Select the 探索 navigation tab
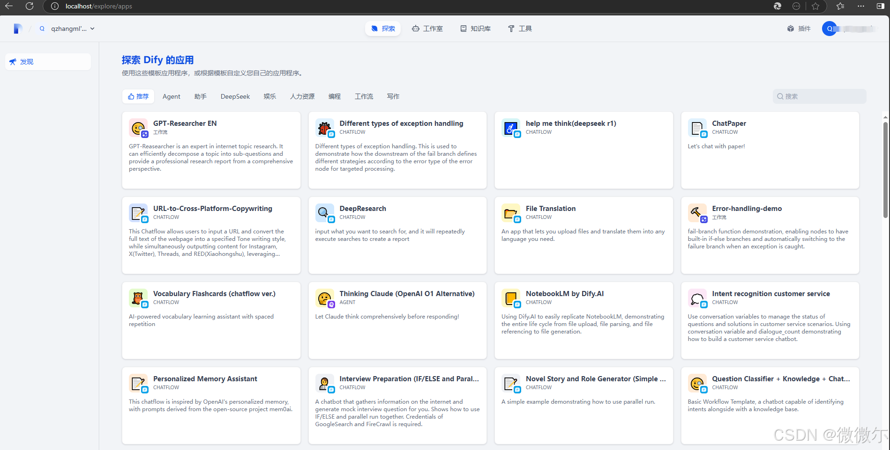This screenshot has height=450, width=890. (383, 29)
